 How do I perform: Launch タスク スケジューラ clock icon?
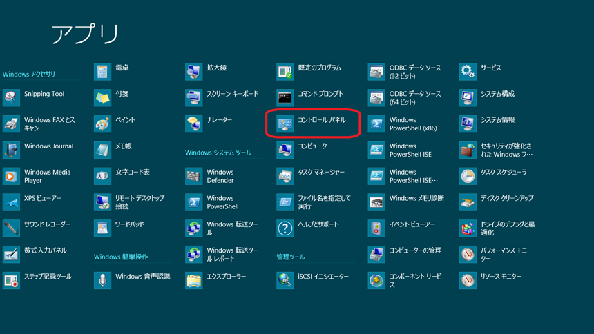pyautogui.click(x=468, y=176)
